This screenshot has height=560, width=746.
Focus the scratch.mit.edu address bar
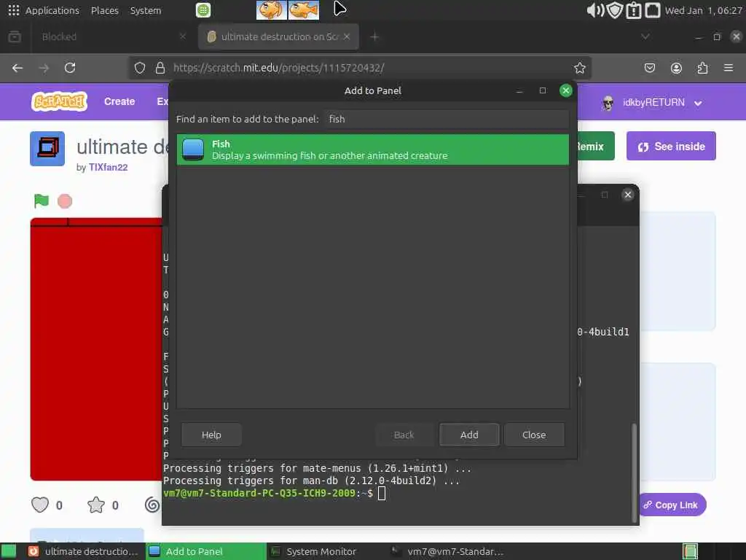(360, 68)
